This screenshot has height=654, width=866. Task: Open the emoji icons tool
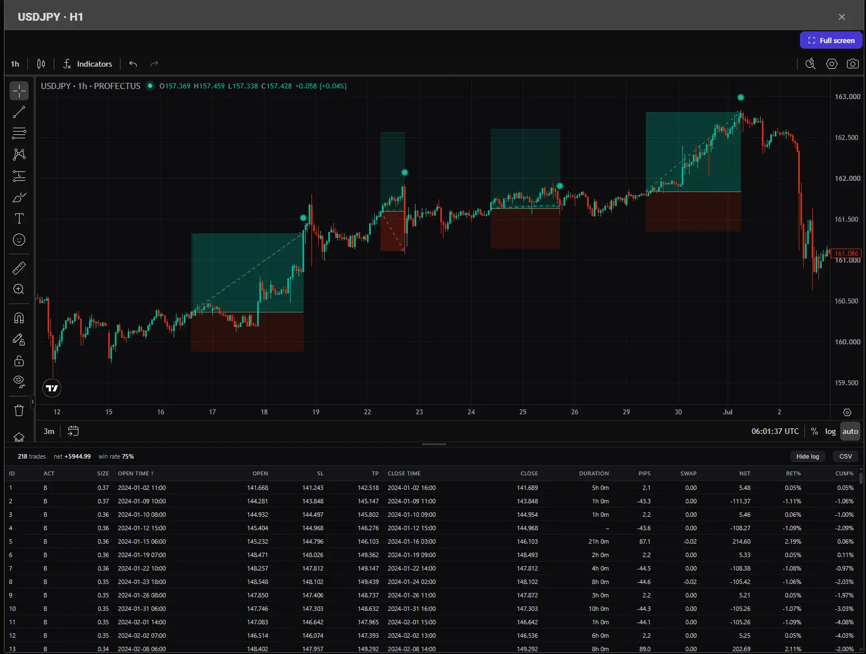click(x=19, y=240)
